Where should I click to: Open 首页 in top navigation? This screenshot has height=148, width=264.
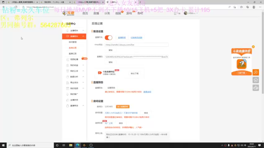click(x=85, y=13)
